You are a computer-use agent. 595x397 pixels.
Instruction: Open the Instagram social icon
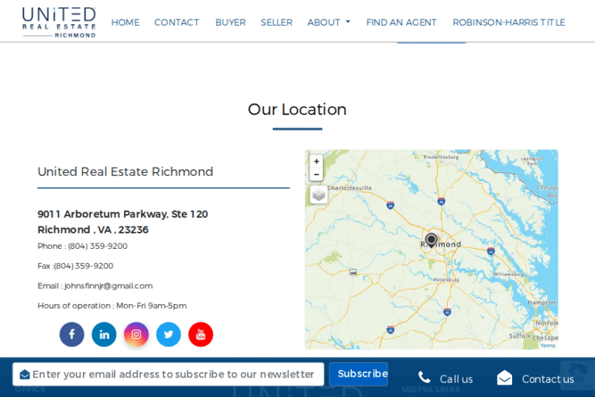(136, 334)
